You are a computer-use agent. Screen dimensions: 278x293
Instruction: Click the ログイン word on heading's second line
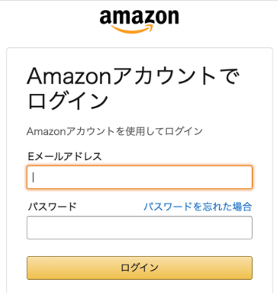pyautogui.click(x=68, y=100)
